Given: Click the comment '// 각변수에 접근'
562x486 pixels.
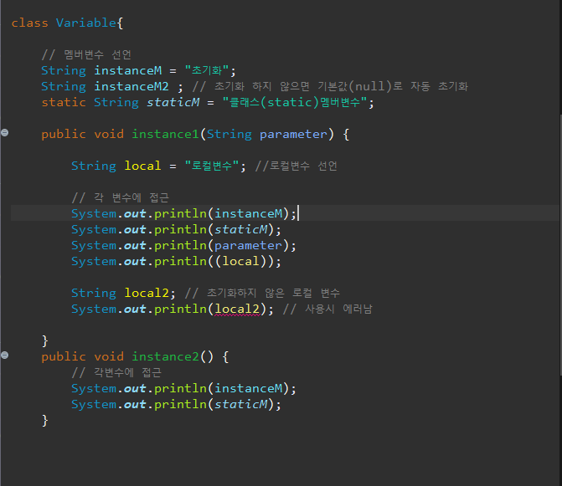Looking at the screenshot, I should pos(116,372).
